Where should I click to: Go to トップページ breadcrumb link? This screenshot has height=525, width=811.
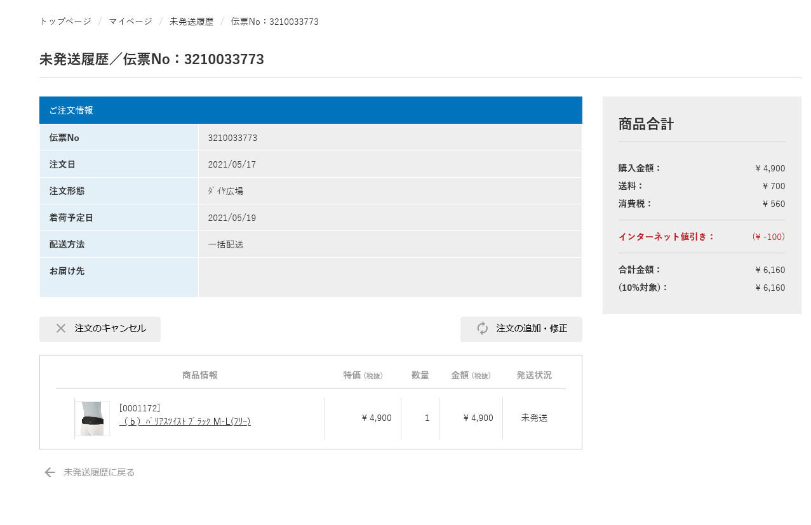(65, 22)
